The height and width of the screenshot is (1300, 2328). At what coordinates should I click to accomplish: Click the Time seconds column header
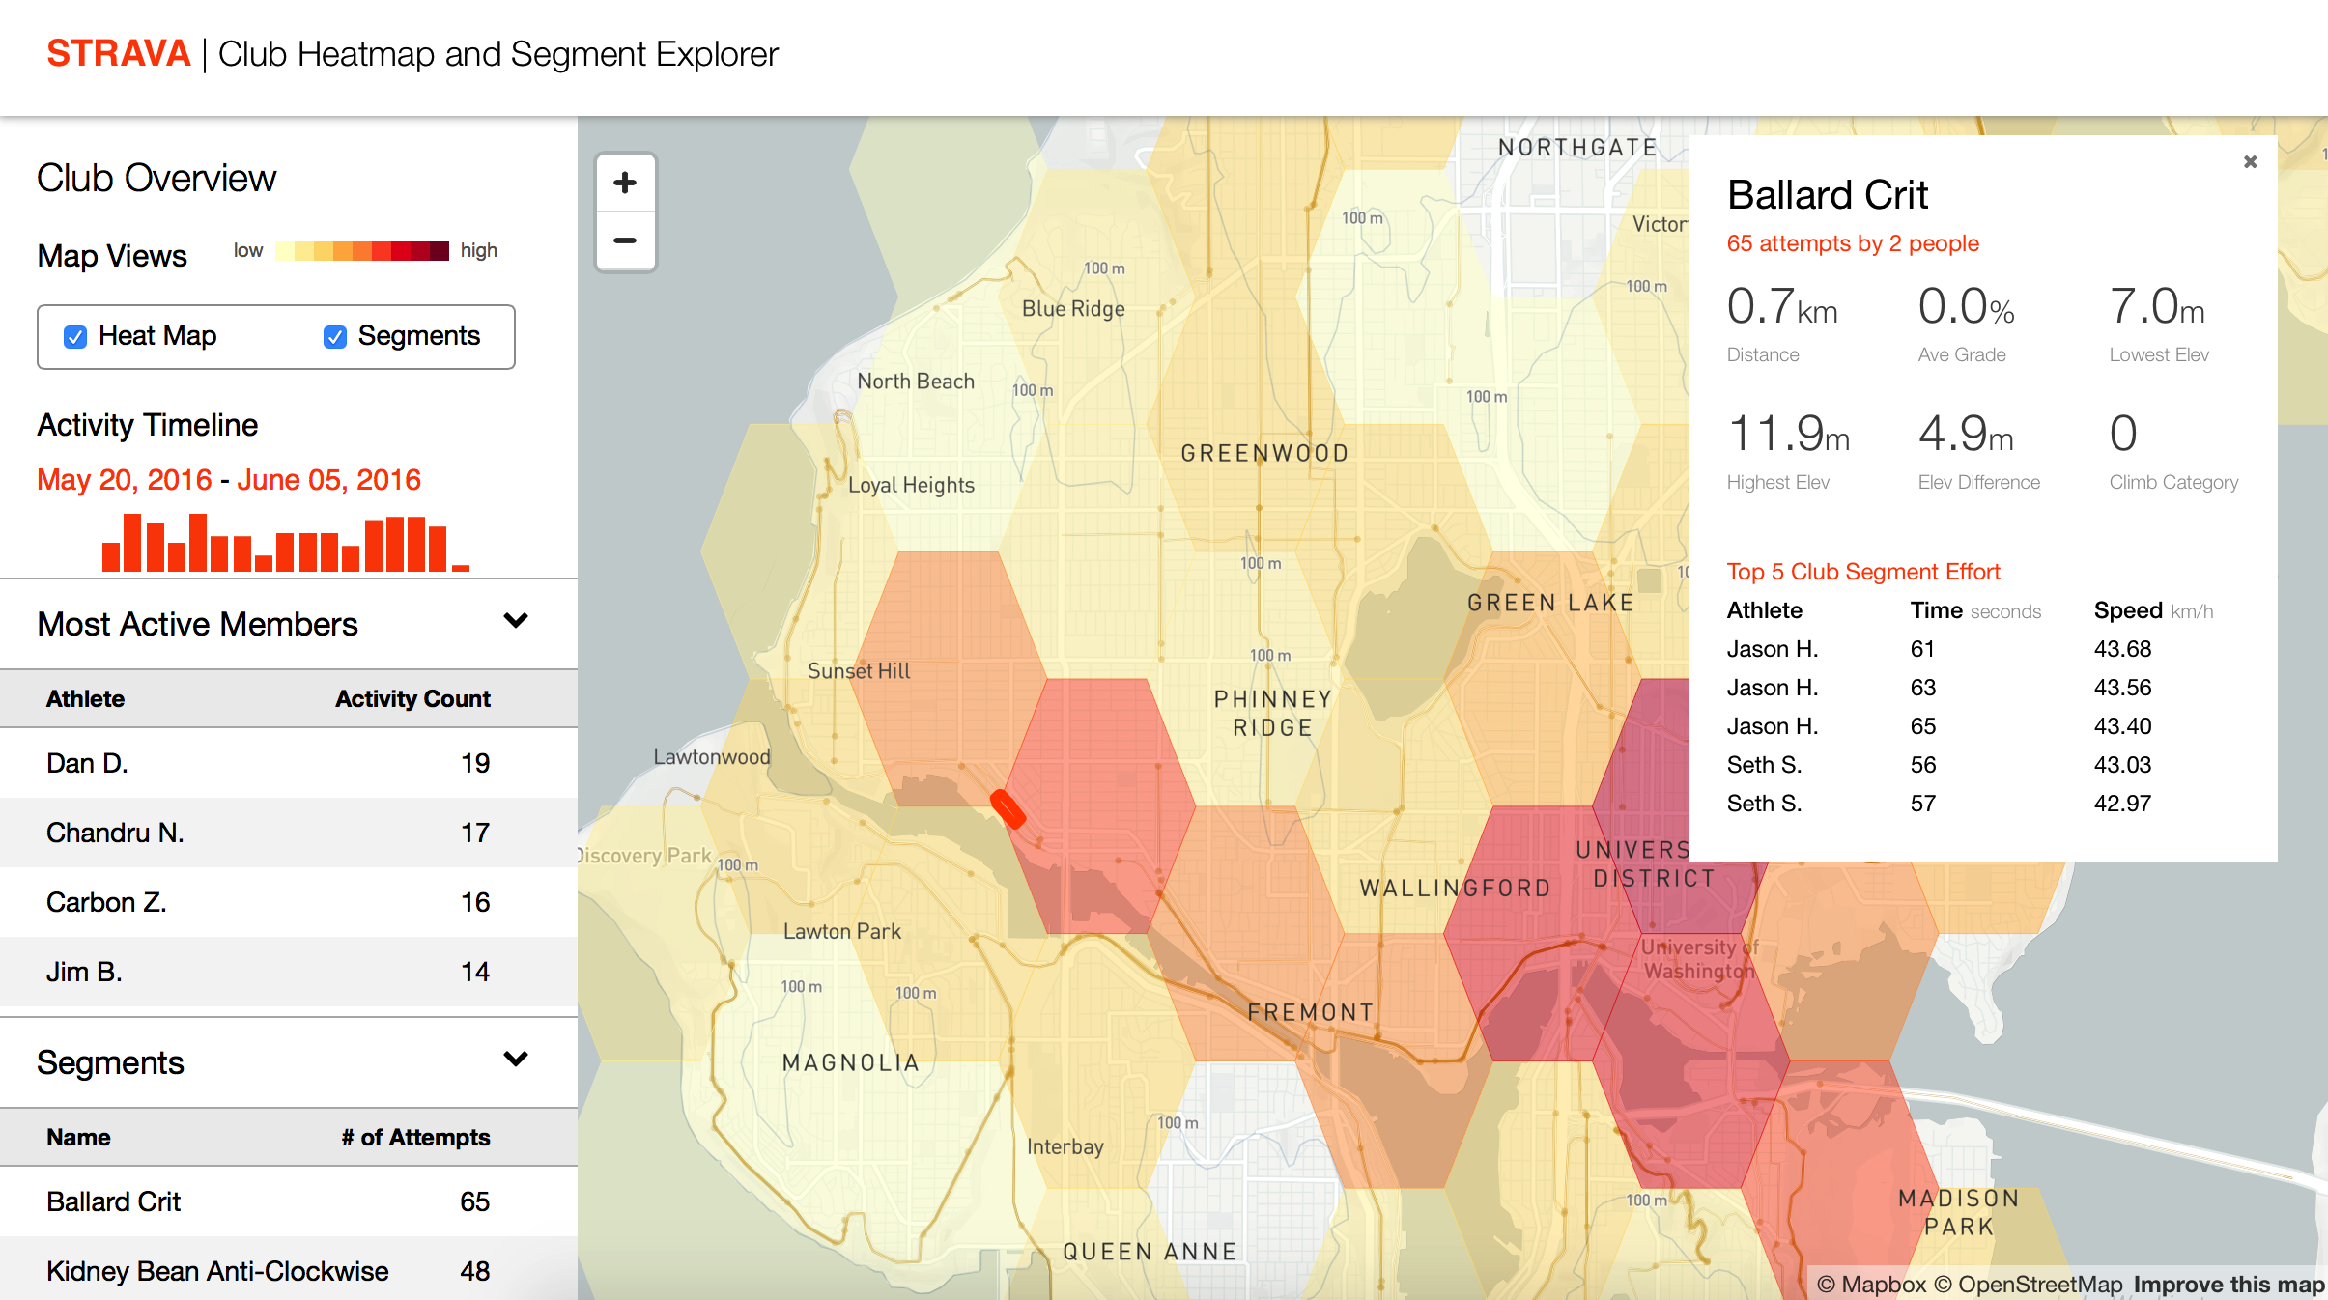point(1975,610)
